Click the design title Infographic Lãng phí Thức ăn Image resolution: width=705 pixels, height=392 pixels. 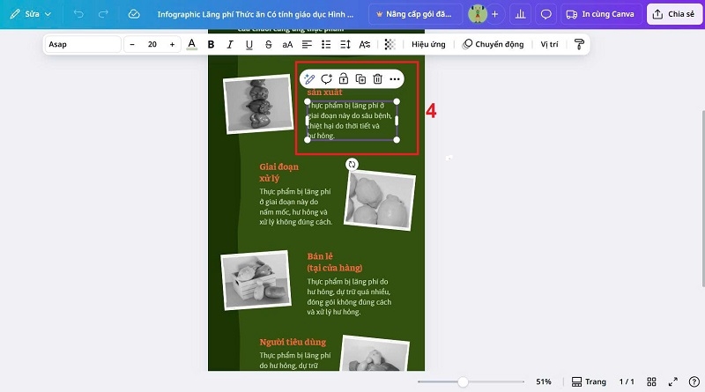point(255,14)
